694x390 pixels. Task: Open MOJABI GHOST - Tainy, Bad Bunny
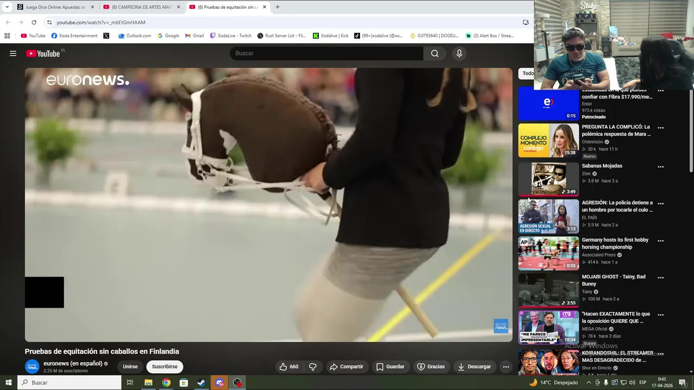tap(614, 280)
